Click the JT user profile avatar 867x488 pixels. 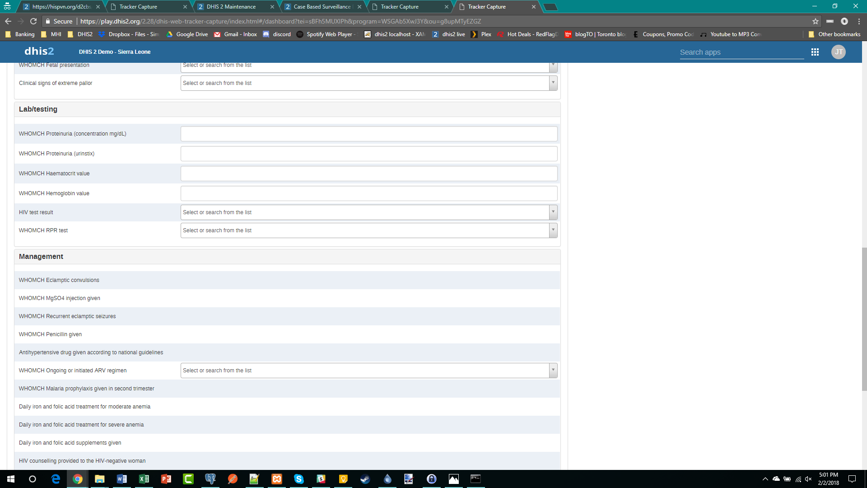pyautogui.click(x=838, y=52)
